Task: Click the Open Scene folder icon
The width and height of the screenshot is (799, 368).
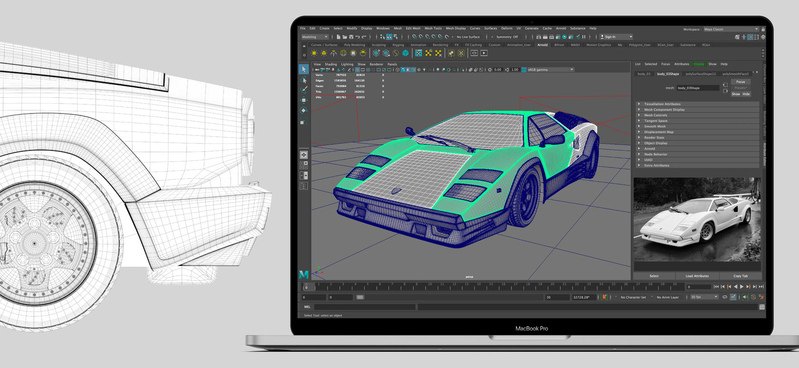Action: (345, 37)
